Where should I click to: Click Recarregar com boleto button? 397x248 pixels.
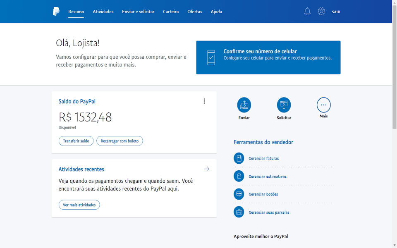click(x=120, y=141)
